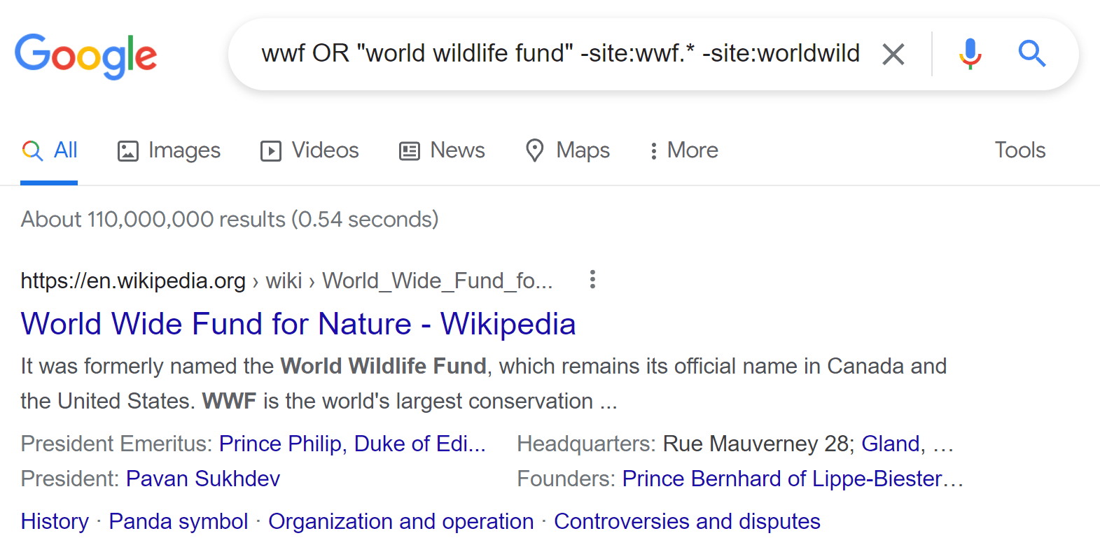Select the Videos search icon
The width and height of the screenshot is (1100, 552).
tap(271, 150)
